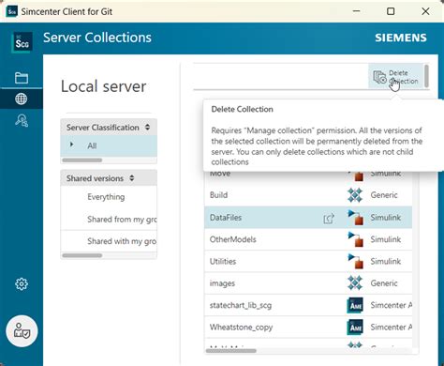Click the Delete Collection toolbar button

click(x=395, y=77)
